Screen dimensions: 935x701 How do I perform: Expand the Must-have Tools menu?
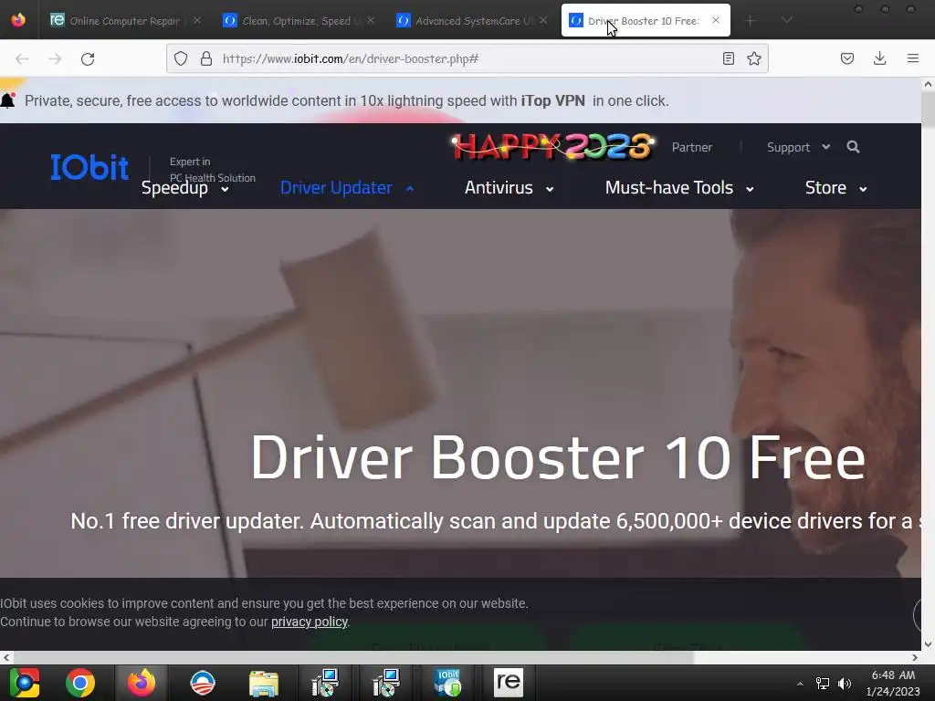(x=679, y=188)
